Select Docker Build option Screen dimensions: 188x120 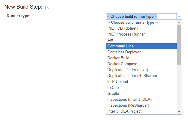[x=118, y=58]
